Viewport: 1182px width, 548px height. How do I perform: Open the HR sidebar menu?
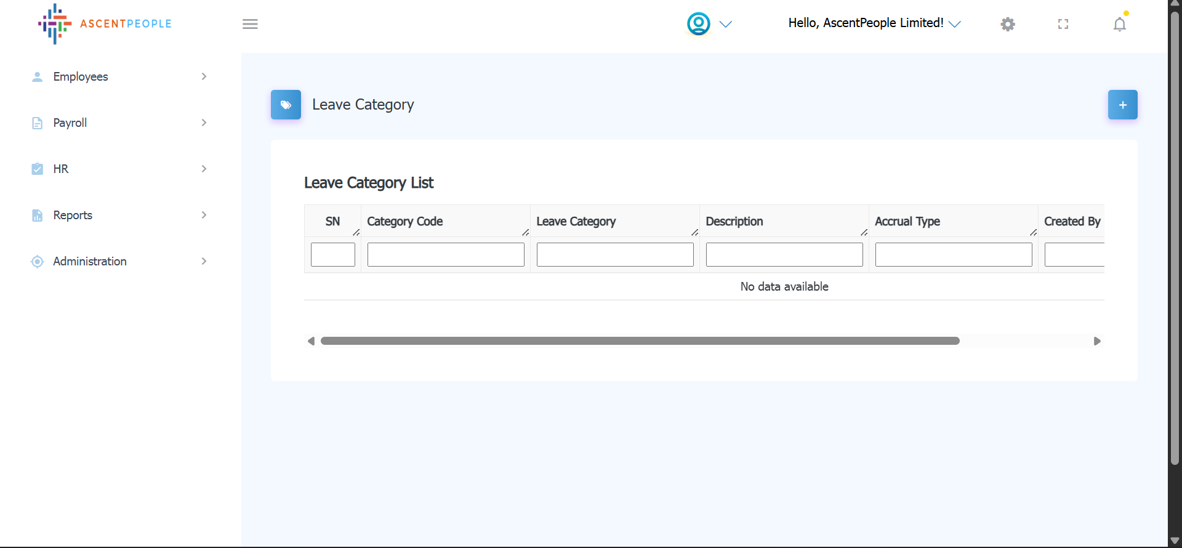pos(61,169)
